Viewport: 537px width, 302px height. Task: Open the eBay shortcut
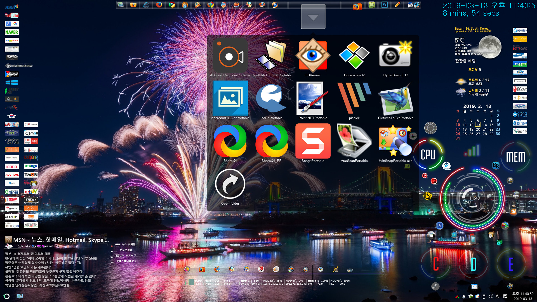[31, 192]
